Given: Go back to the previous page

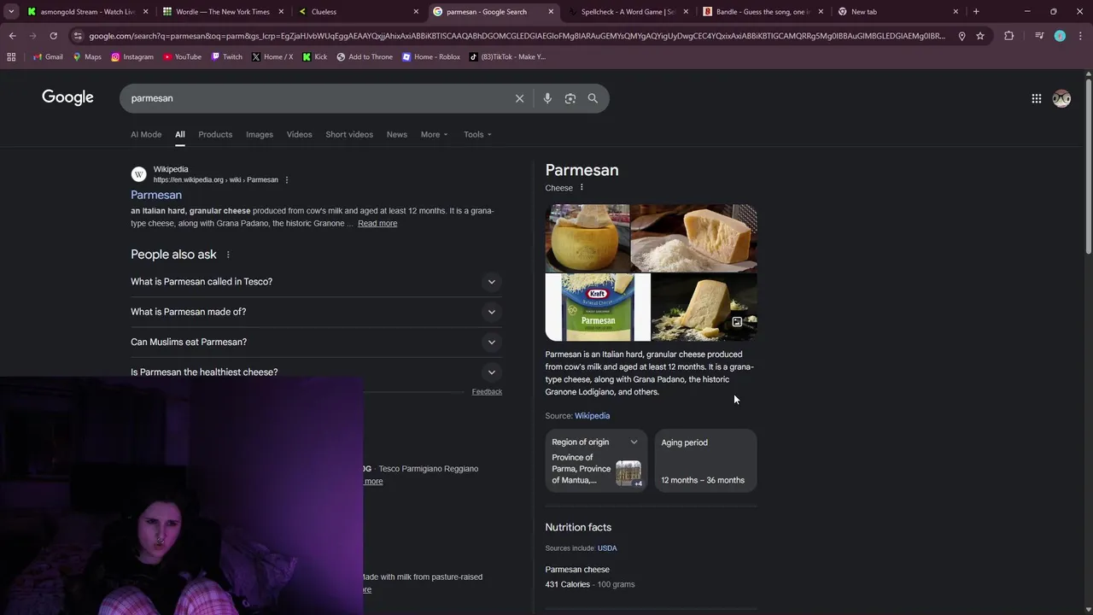Looking at the screenshot, I should click(x=12, y=36).
